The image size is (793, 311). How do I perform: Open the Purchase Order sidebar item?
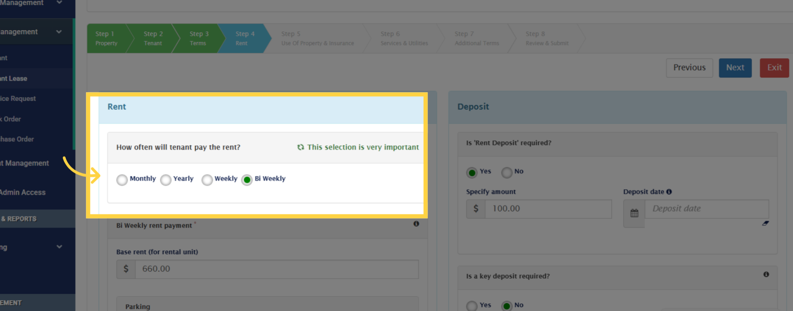point(36,139)
